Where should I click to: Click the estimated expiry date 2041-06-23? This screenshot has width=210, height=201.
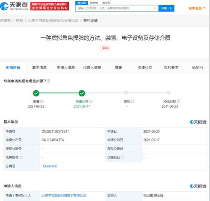(170, 107)
